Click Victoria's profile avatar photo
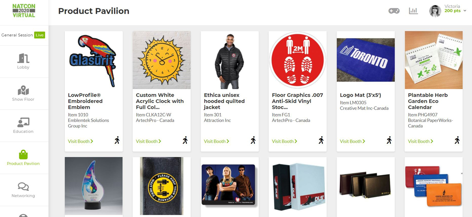This screenshot has width=472, height=217. coord(435,11)
